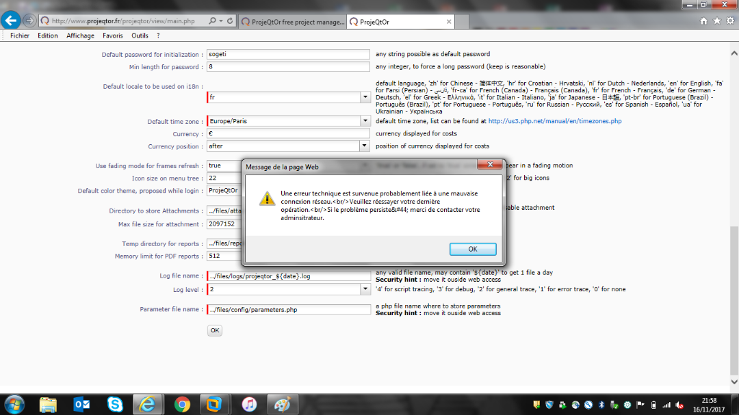Expand the Log level dropdown

(365, 289)
